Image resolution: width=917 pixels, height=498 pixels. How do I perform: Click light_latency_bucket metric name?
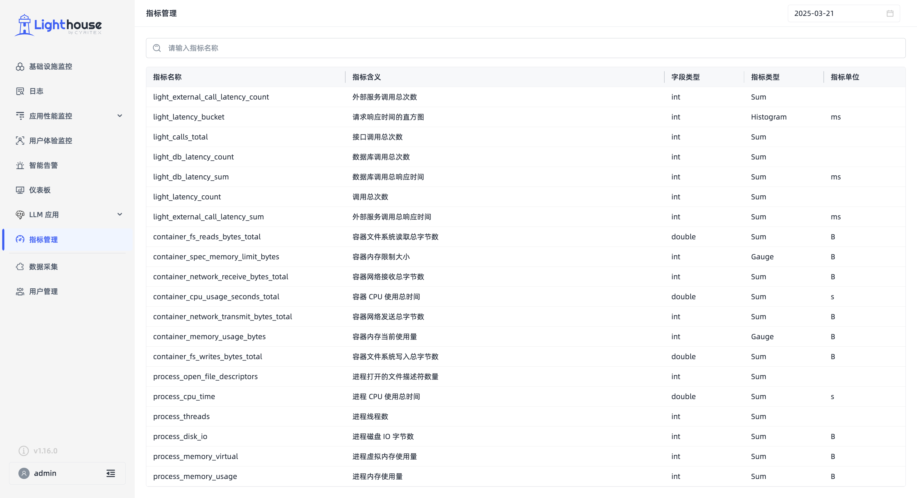click(x=189, y=117)
